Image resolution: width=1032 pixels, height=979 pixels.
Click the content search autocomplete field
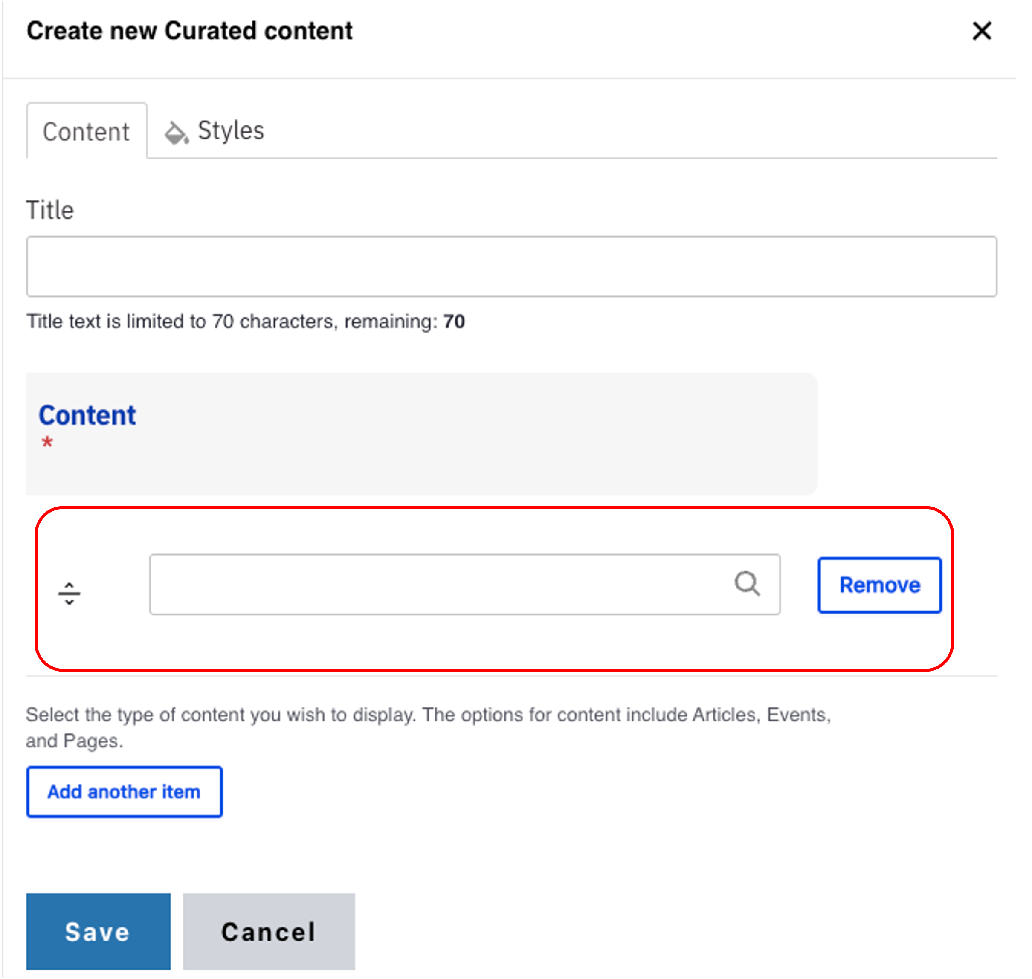(438, 585)
